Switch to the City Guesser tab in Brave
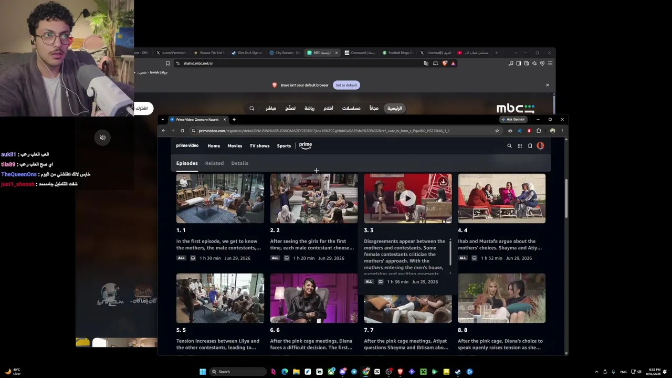The image size is (672, 378). [x=286, y=53]
